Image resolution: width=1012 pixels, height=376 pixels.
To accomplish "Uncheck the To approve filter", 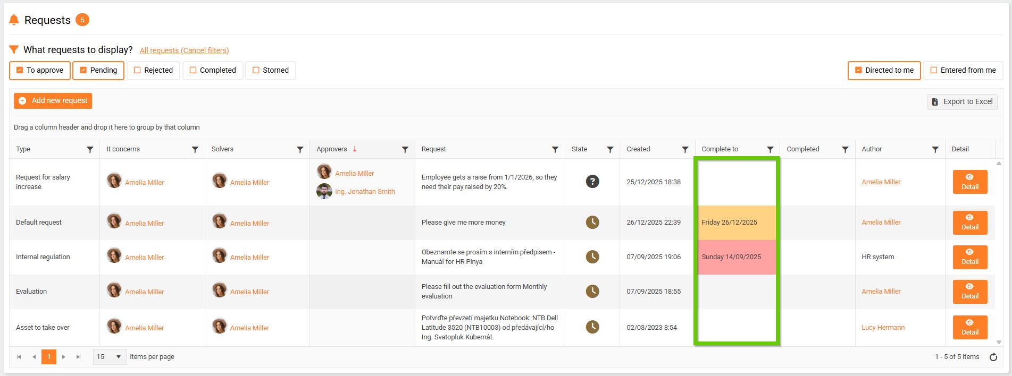I will (x=20, y=70).
